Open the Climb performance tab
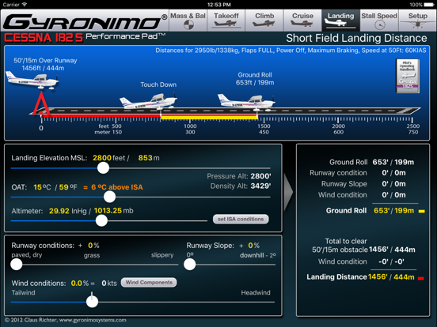Screen dimensions: 437x327 click(x=264, y=21)
